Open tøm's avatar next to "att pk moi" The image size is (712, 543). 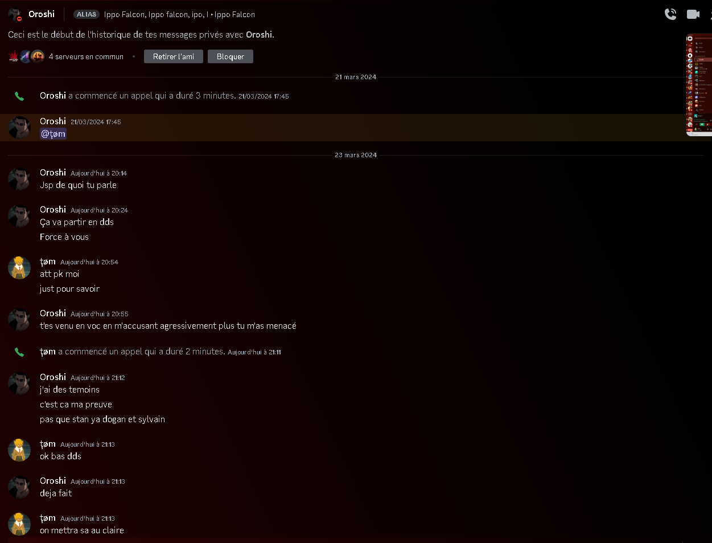(19, 268)
